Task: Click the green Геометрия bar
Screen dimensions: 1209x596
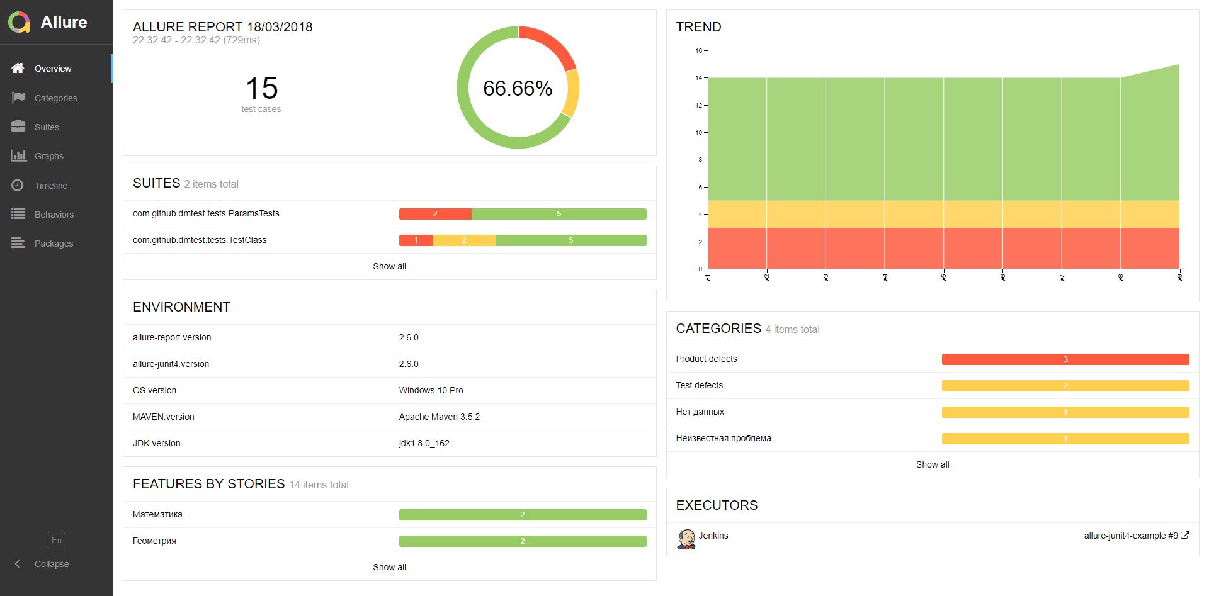Action: (523, 541)
